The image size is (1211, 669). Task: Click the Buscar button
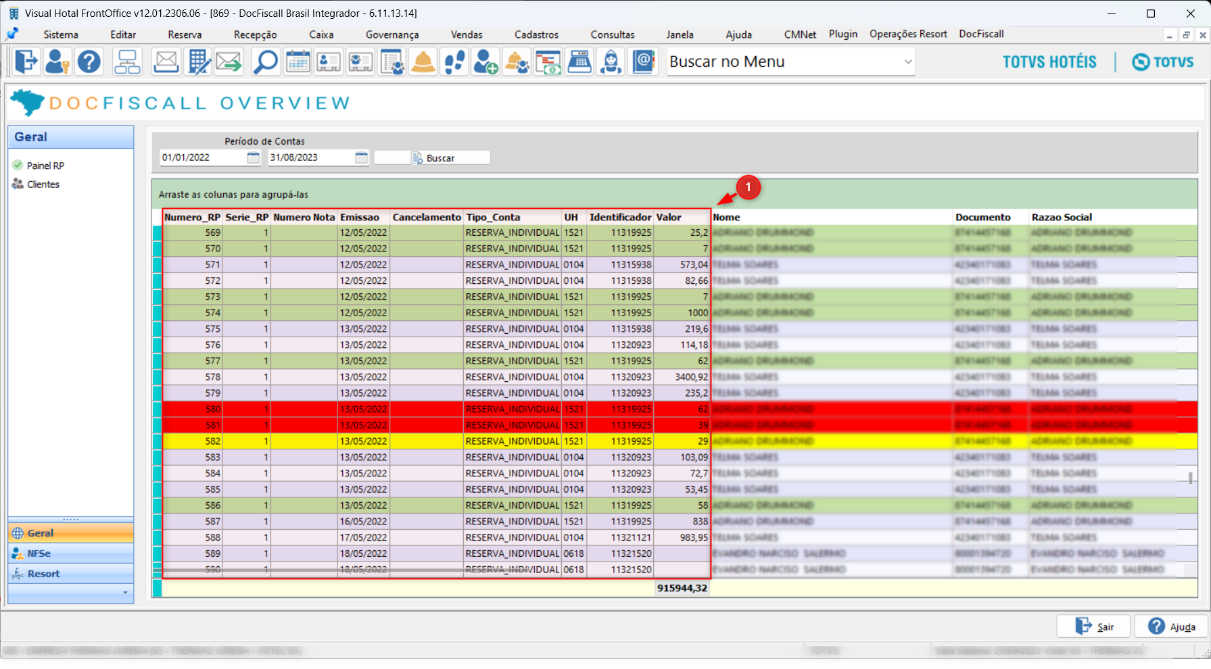[432, 157]
